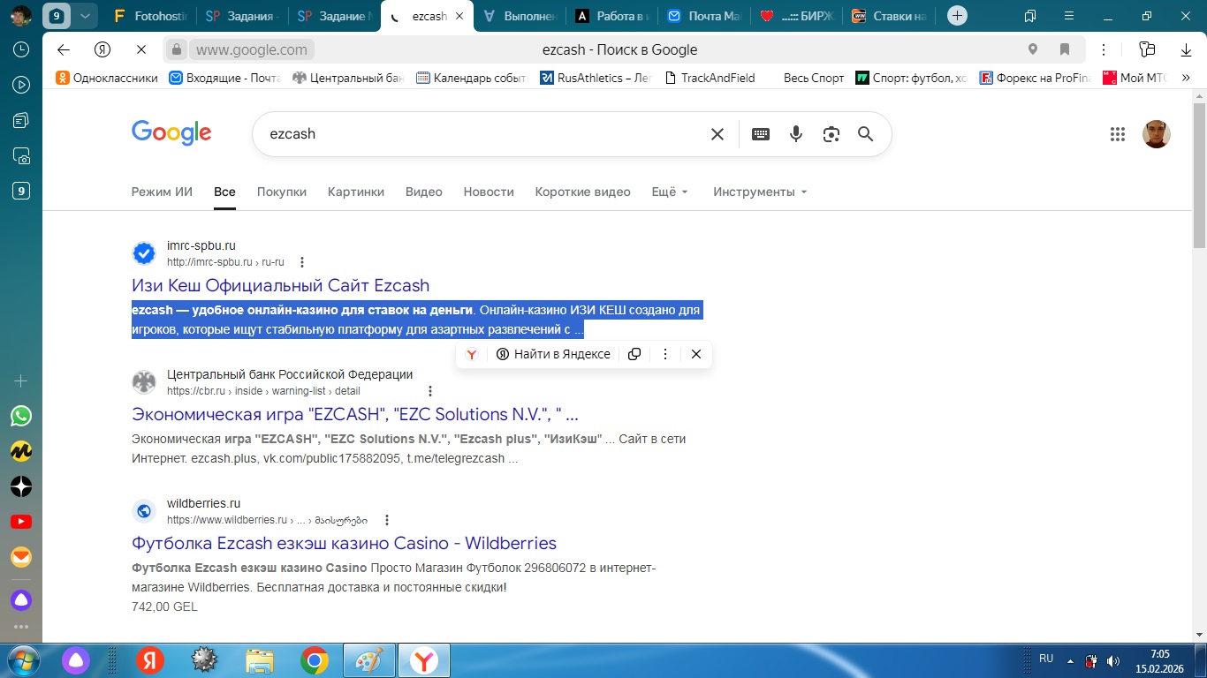The width and height of the screenshot is (1207, 678).
Task: Click Найти в Яндексе popup button
Action: 553,354
